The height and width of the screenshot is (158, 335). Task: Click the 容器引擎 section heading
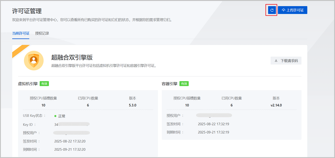point(169,84)
